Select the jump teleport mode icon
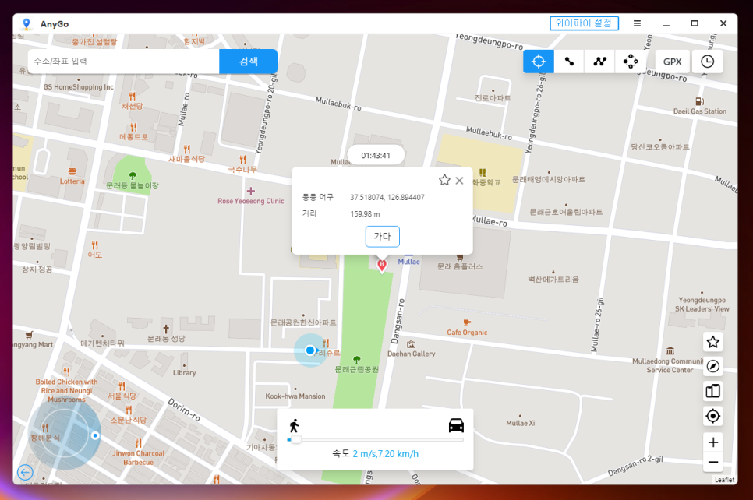The width and height of the screenshot is (753, 500). tap(631, 62)
